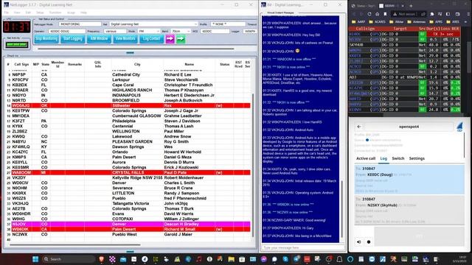Click the taskbar Search box
Screen dimensions: 472x265
click(69, 259)
